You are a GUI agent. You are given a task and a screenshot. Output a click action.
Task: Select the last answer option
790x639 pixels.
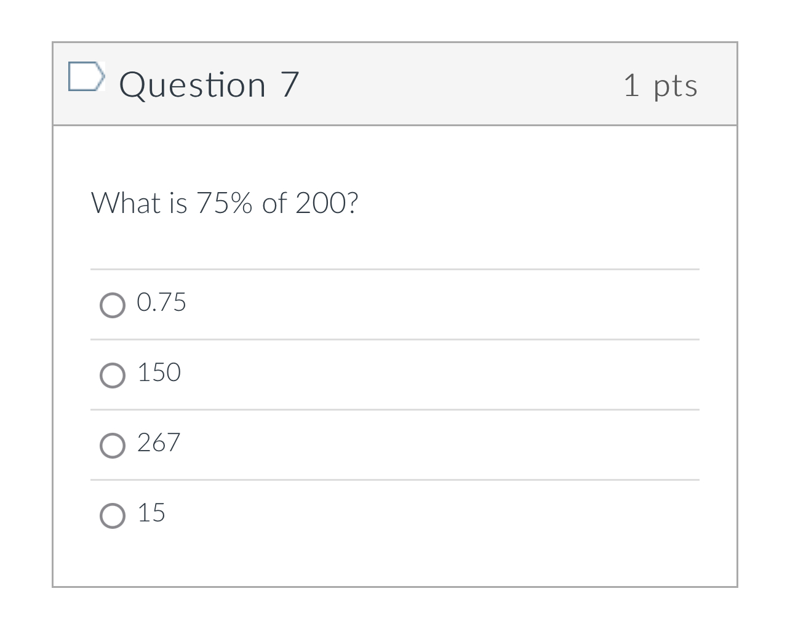113,515
